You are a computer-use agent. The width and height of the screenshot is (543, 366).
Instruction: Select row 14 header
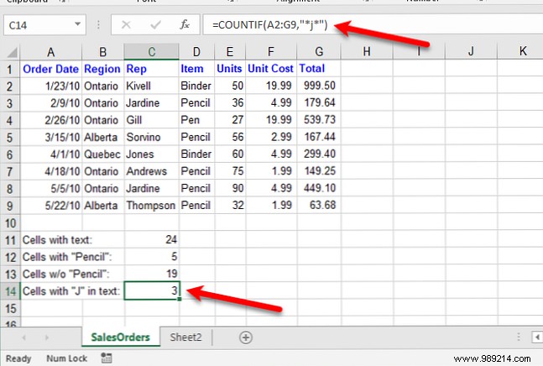point(10,291)
